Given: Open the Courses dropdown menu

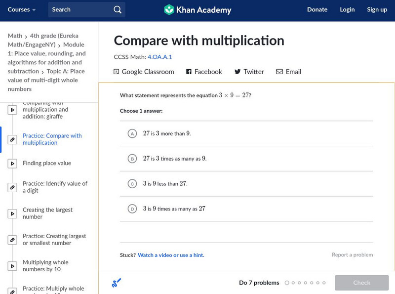Looking at the screenshot, I should [22, 10].
